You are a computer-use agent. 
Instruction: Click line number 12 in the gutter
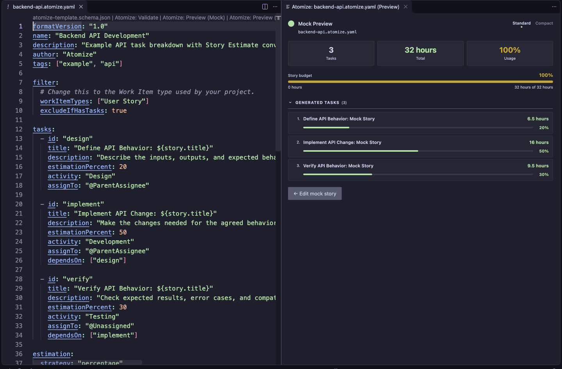click(x=19, y=129)
